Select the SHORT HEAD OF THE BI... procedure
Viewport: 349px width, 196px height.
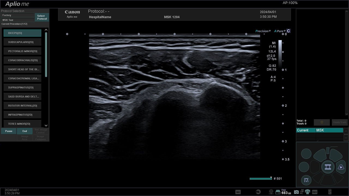pos(22,69)
